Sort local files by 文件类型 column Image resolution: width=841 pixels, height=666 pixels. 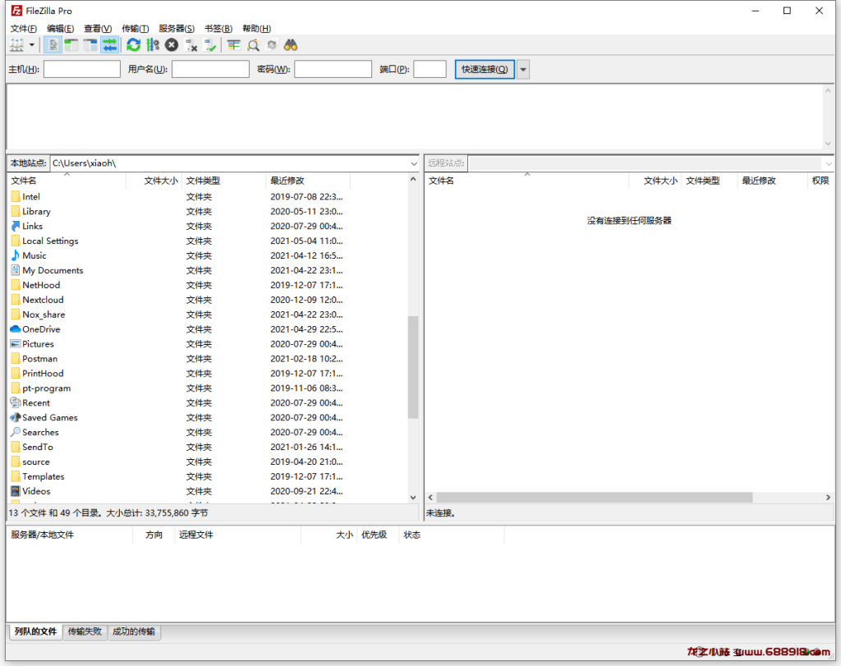224,181
